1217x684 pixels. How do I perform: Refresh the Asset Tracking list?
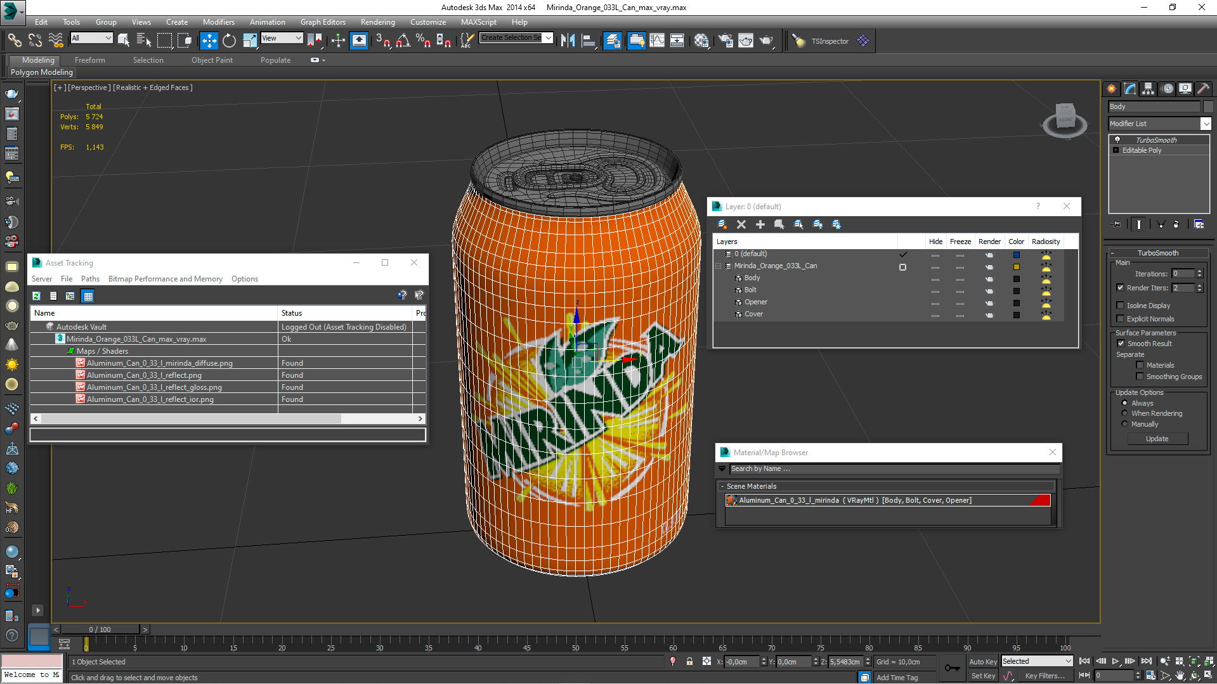pyautogui.click(x=37, y=296)
